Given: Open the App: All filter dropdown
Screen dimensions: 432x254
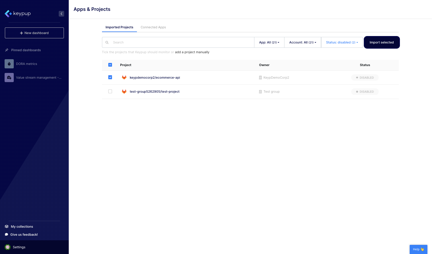Looking at the screenshot, I should point(269,42).
